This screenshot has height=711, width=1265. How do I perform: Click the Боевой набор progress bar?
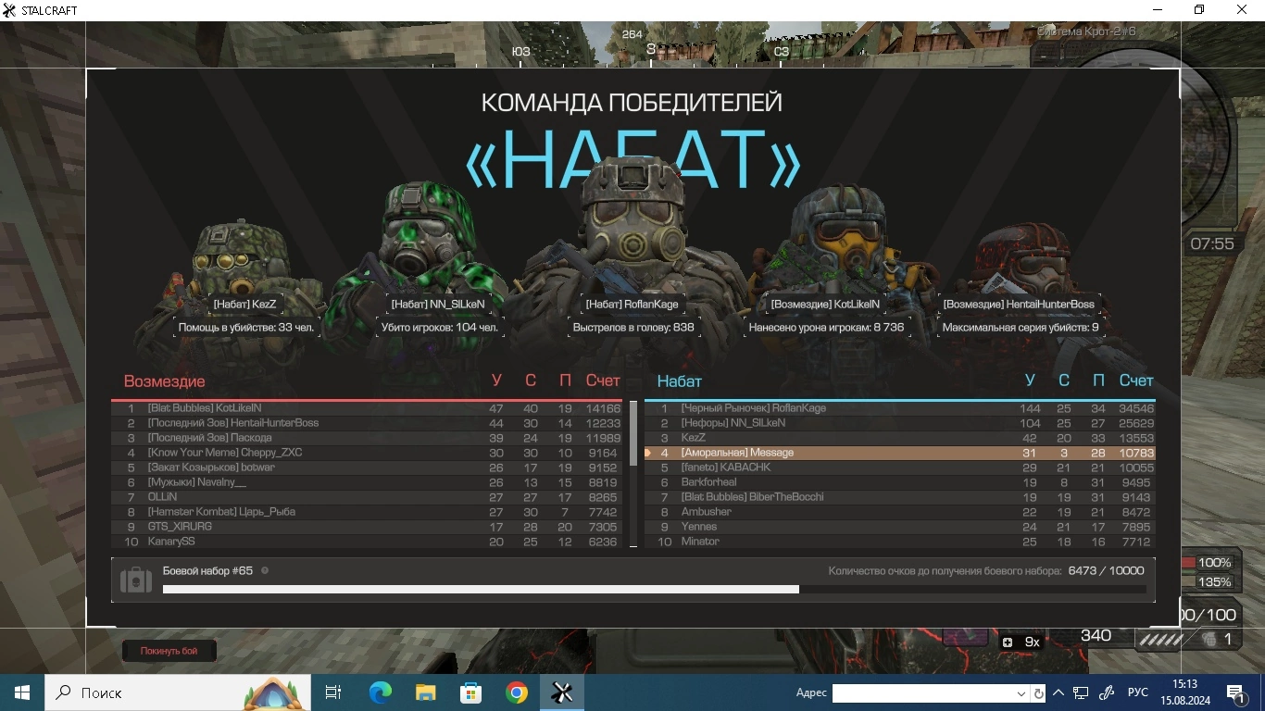[654, 589]
